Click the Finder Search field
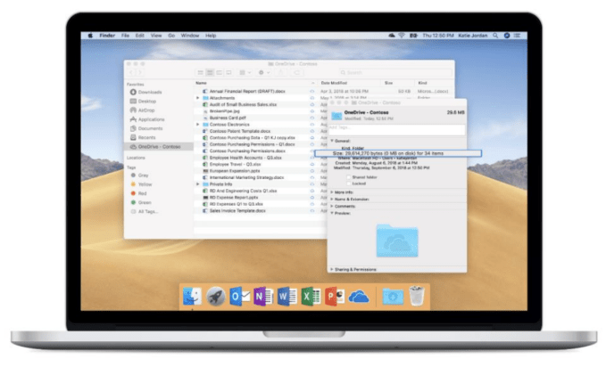The image size is (606, 367). [x=395, y=72]
